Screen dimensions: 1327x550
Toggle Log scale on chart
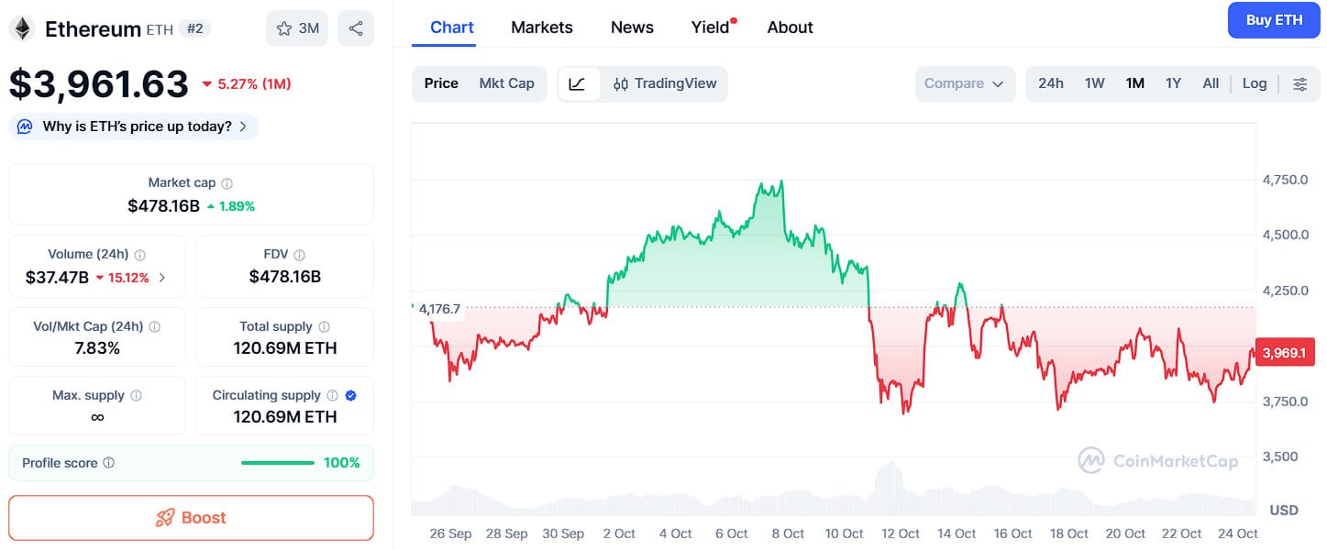[x=1254, y=83]
